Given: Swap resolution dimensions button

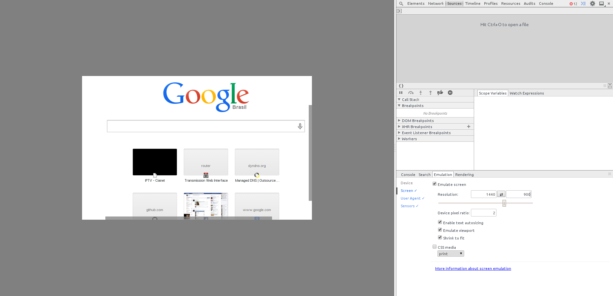Looking at the screenshot, I should (x=501, y=194).
